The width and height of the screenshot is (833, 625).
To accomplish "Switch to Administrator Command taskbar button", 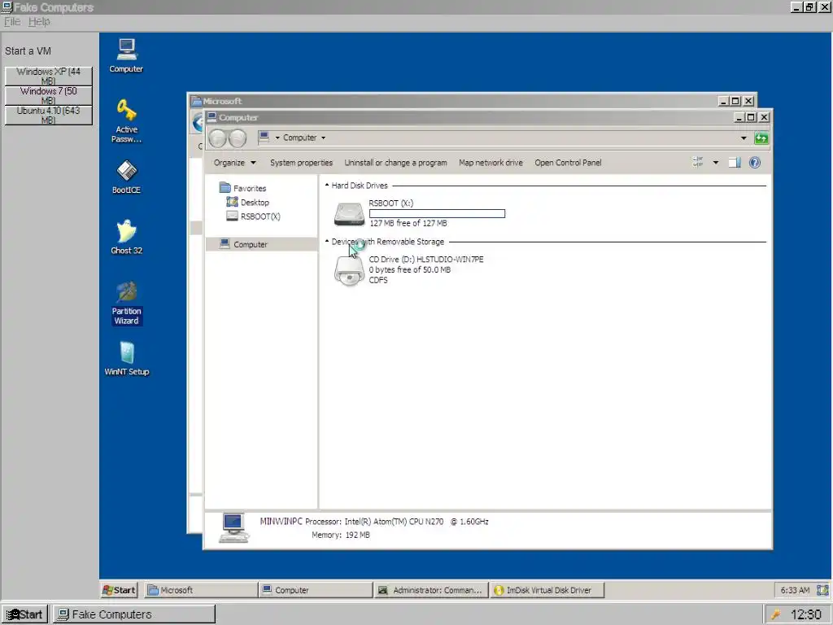I will [x=431, y=590].
